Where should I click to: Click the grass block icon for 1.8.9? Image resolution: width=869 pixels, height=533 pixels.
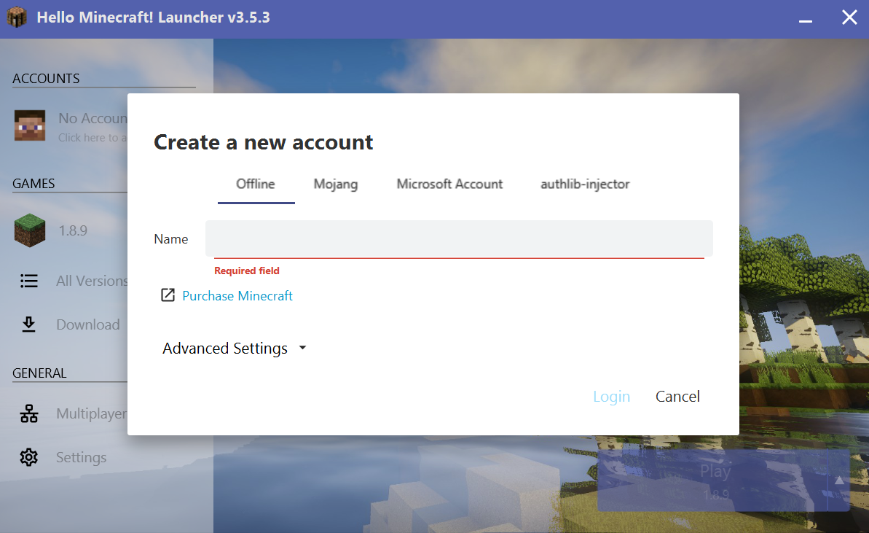[29, 230]
